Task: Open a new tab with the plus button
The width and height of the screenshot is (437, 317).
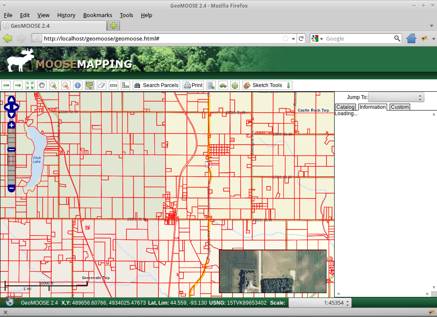Action: 114,26
